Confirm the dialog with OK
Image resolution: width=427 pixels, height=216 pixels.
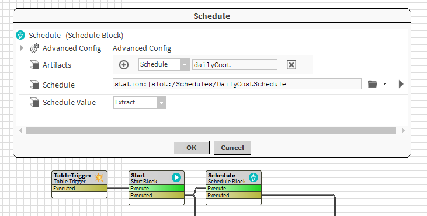192,148
